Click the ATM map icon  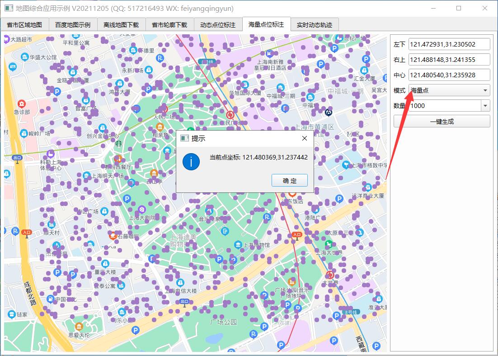click(12, 67)
